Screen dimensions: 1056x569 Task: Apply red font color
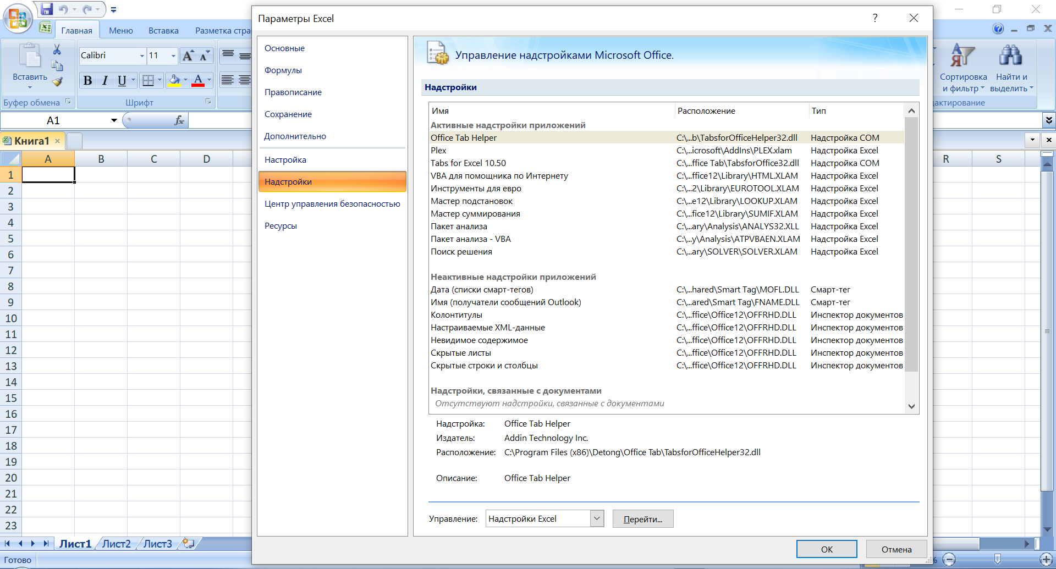(198, 81)
